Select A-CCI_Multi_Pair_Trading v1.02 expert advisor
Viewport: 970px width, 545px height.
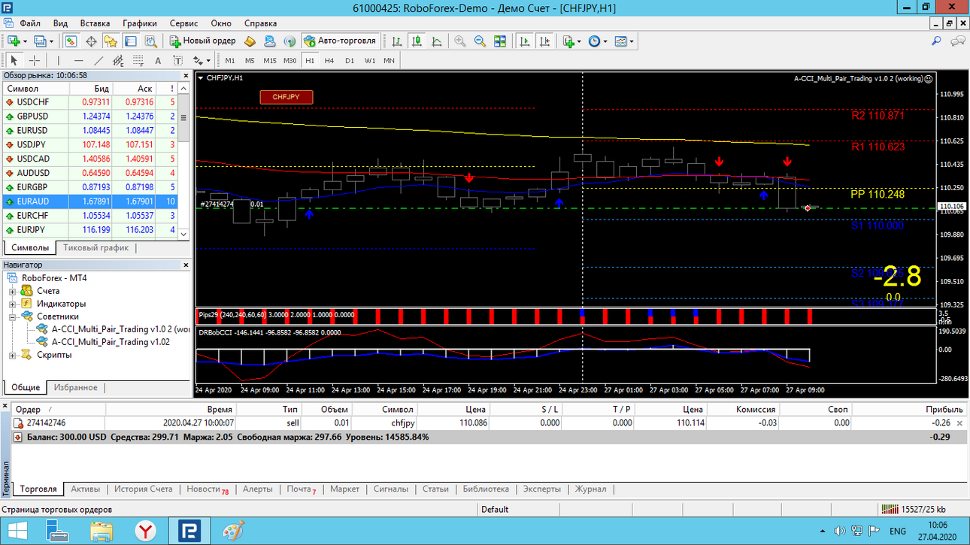pyautogui.click(x=111, y=341)
